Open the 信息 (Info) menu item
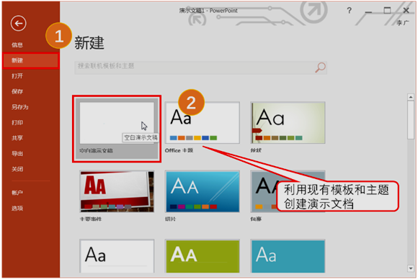This screenshot has width=418, height=279. pos(17,45)
